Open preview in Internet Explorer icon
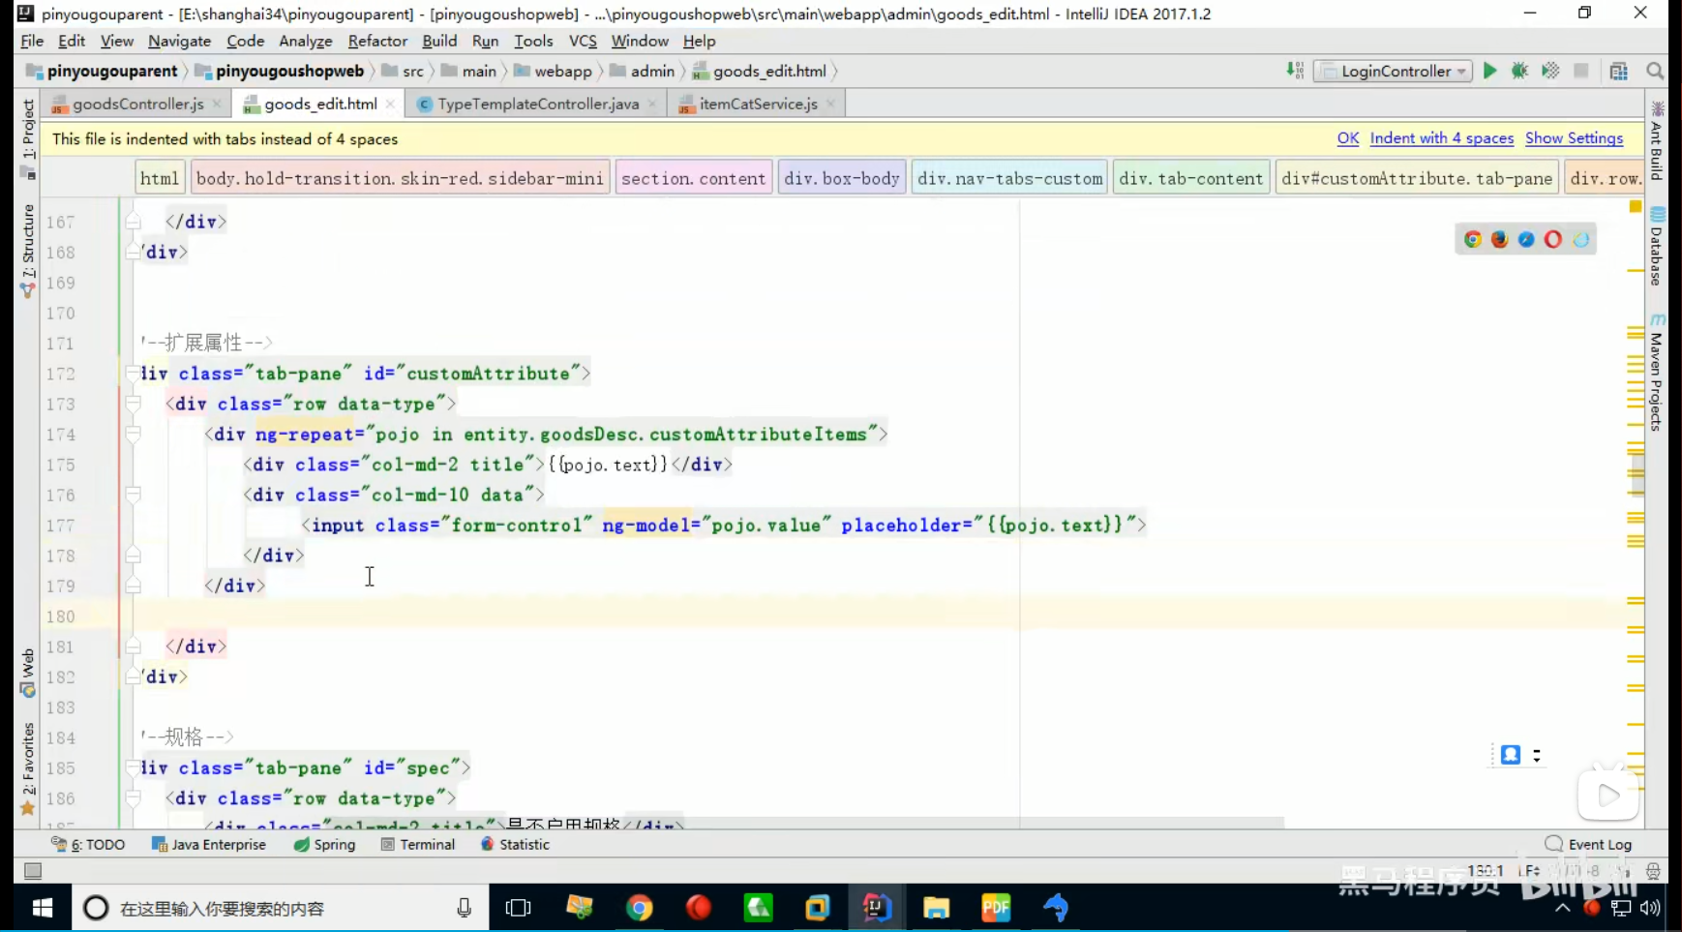Screen dimensions: 1682x932 click(1581, 239)
